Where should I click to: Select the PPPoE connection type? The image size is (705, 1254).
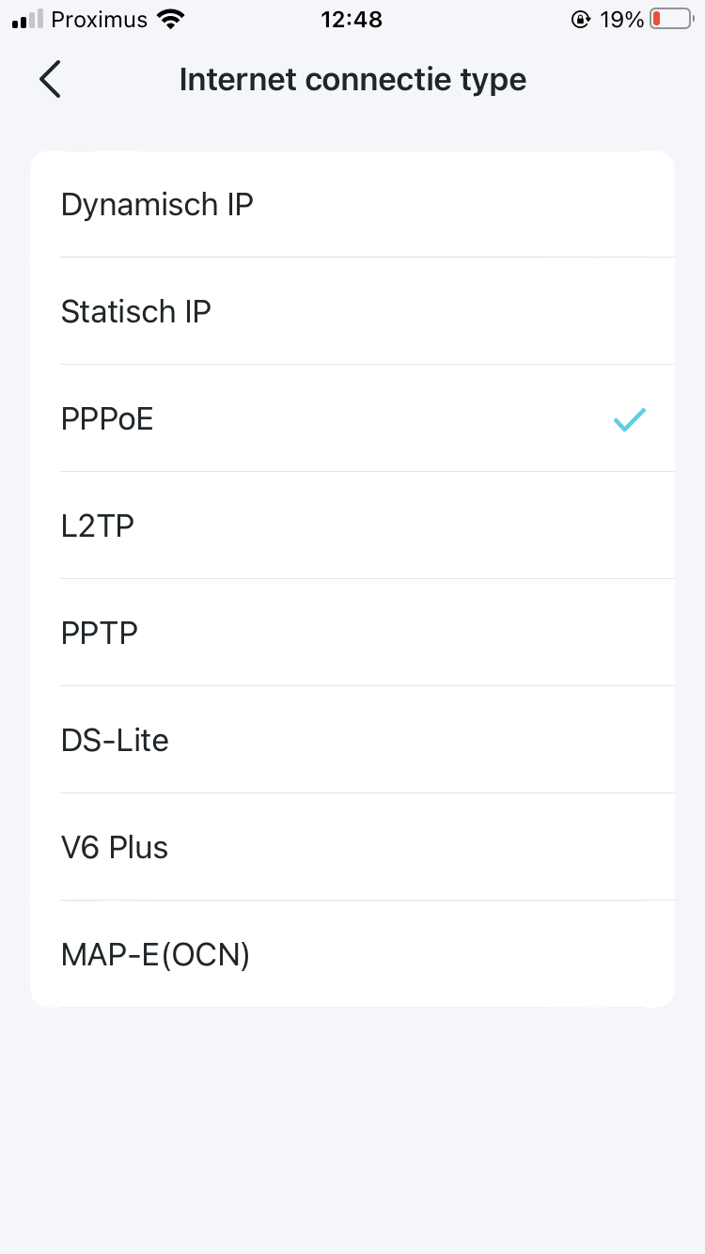[x=107, y=418]
